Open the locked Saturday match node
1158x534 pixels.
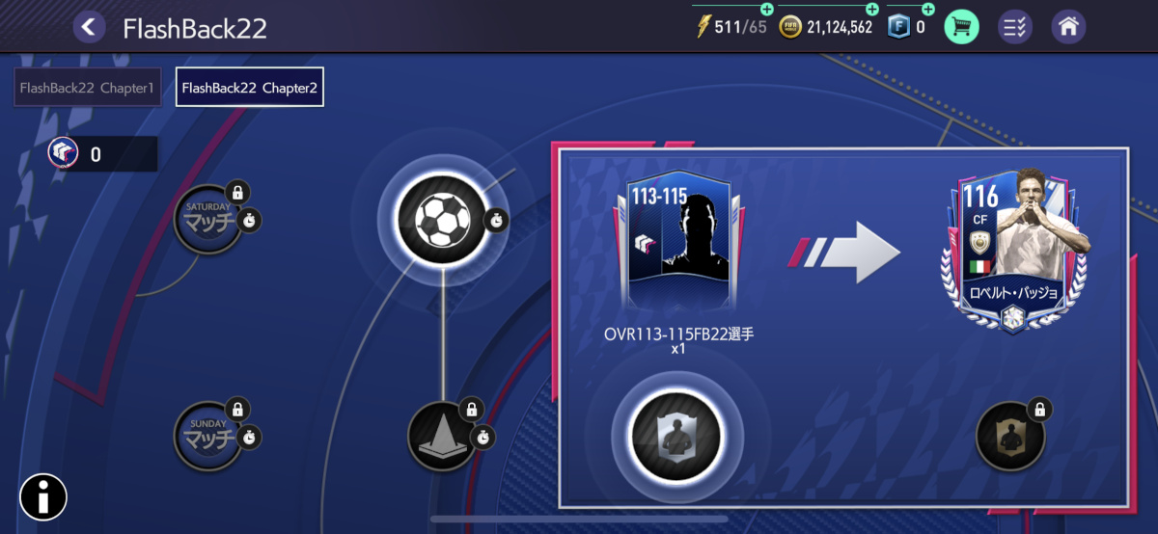click(209, 219)
